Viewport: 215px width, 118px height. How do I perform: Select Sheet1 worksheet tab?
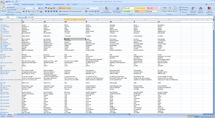[x=10, y=114]
